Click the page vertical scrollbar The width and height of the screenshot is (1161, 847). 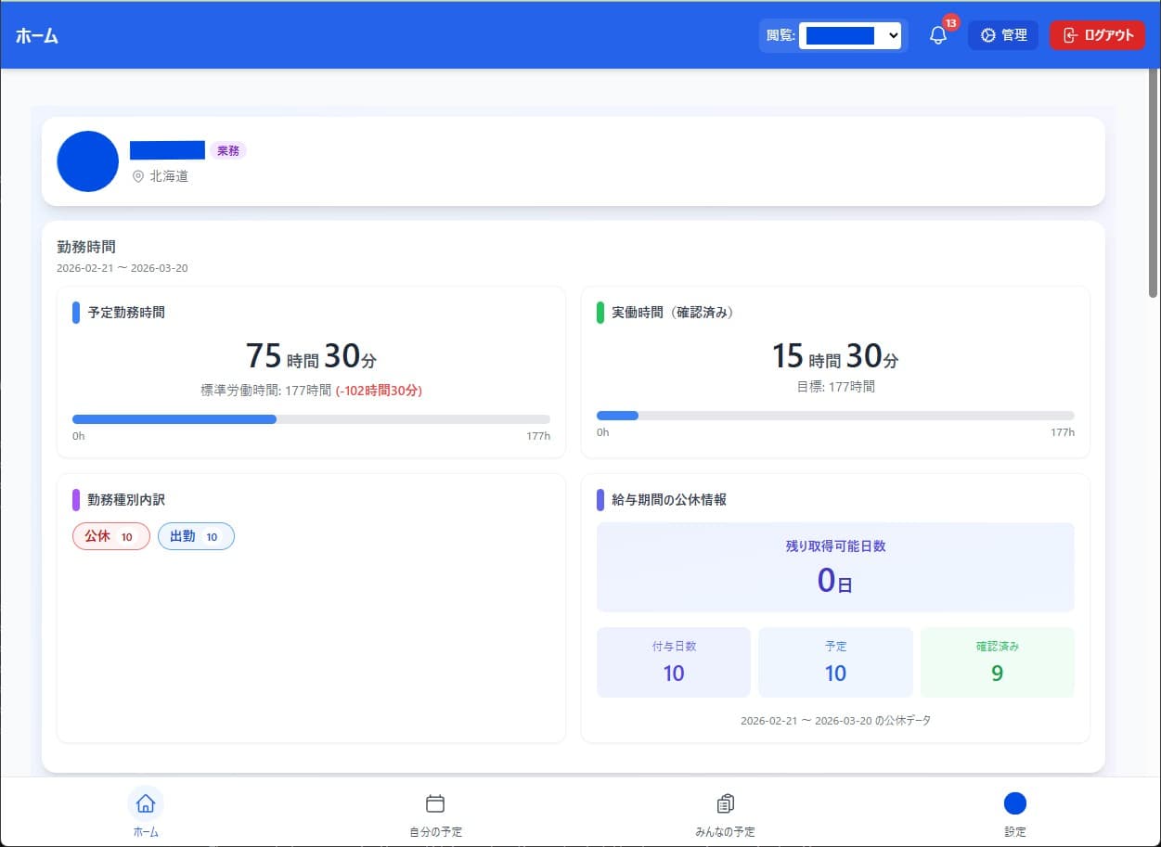point(1154,186)
